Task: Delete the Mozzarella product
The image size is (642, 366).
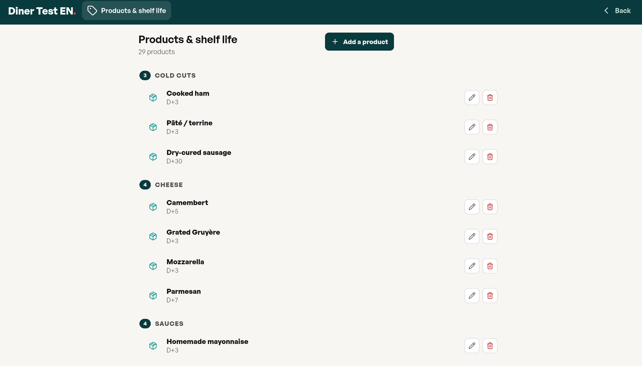Action: [x=490, y=266]
